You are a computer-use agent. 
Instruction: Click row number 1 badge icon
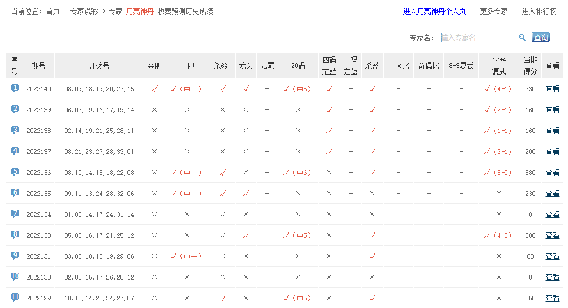pos(15,88)
